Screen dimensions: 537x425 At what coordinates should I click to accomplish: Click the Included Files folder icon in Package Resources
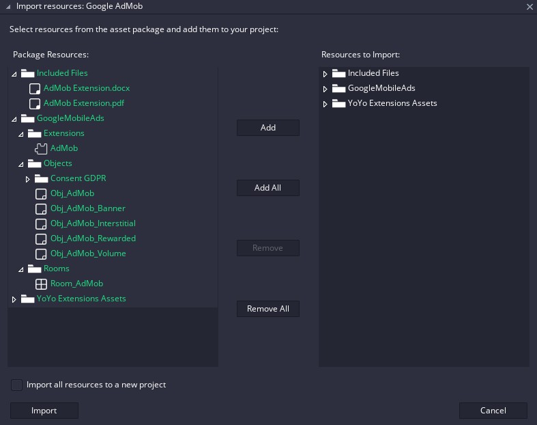pos(27,73)
